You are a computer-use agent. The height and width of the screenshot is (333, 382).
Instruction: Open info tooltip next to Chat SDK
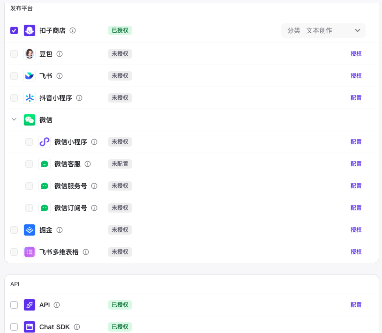(x=77, y=327)
